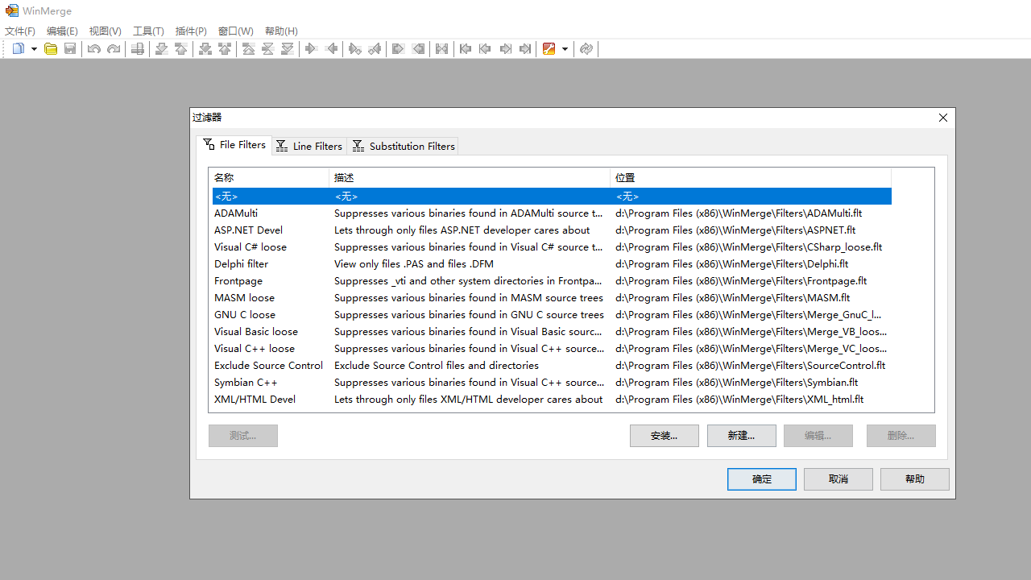Jump to the previous difference
Image resolution: width=1031 pixels, height=580 pixels.
point(180,48)
